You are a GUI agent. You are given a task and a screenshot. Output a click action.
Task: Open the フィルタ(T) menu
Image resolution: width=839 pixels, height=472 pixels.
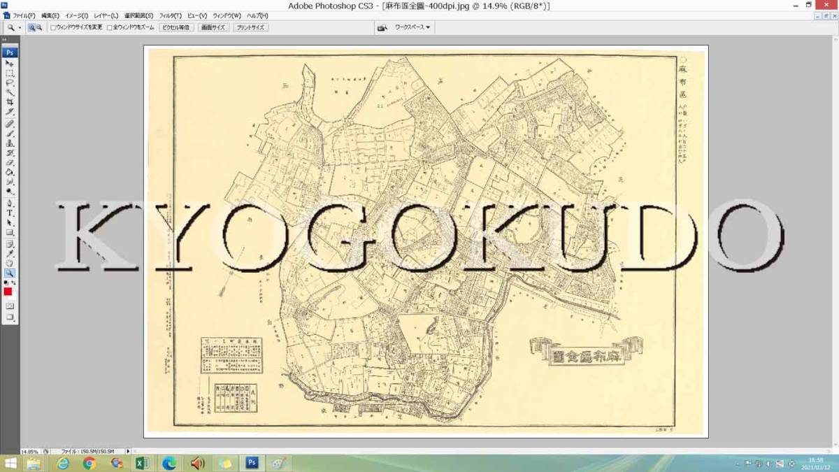(171, 15)
